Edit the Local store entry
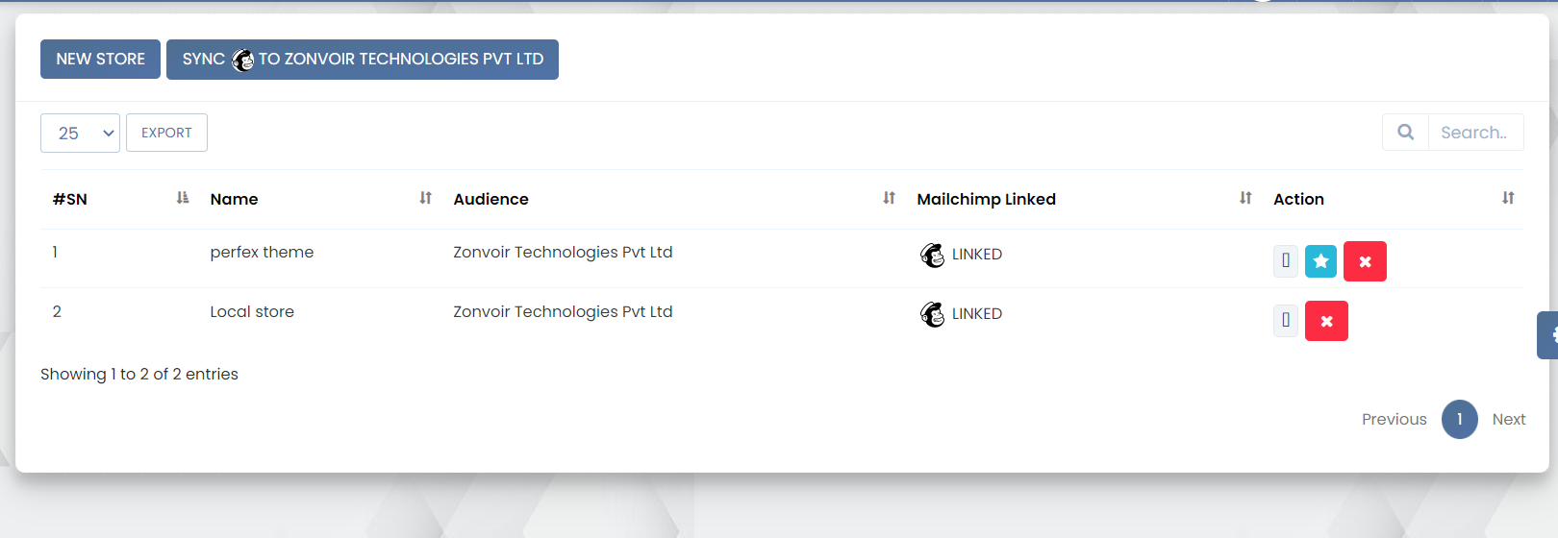This screenshot has height=538, width=1558. (x=1286, y=321)
